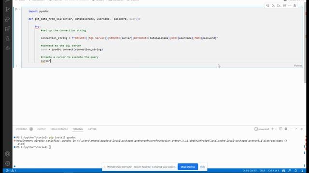309x173 pixels.
Task: Open feedback icon in status bar
Action: 290,171
